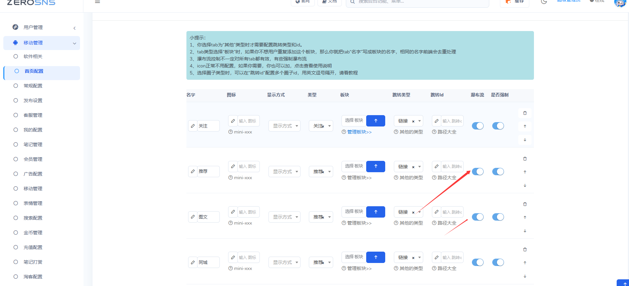Open the 管理板块>> link in 关注 row
The height and width of the screenshot is (286, 629).
(360, 132)
